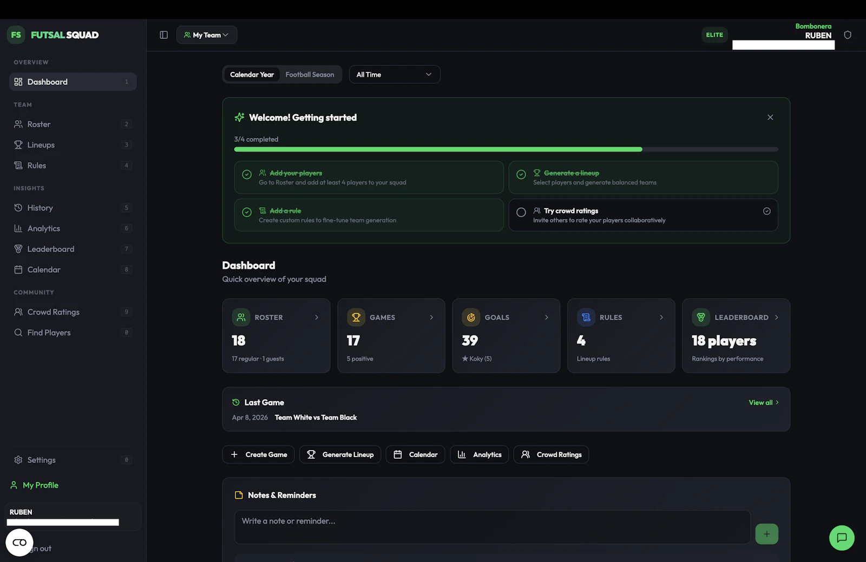Expand the Goals card chevron
This screenshot has height=562, width=866.
coord(547,318)
